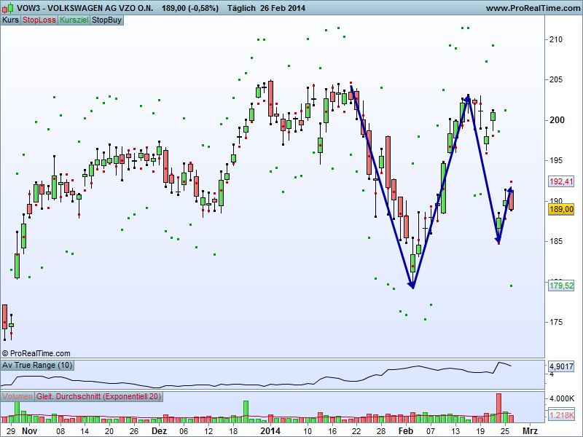Click the candlestick chart icon beside VOW3
The image size is (583, 437).
7,8
